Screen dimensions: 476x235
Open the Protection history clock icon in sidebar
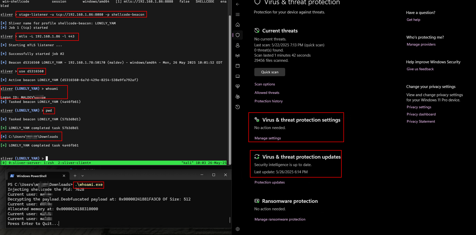238,107
